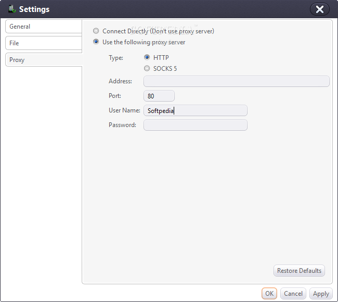The width and height of the screenshot is (338, 302).
Task: Click the User Name: label
Action: 124,110
